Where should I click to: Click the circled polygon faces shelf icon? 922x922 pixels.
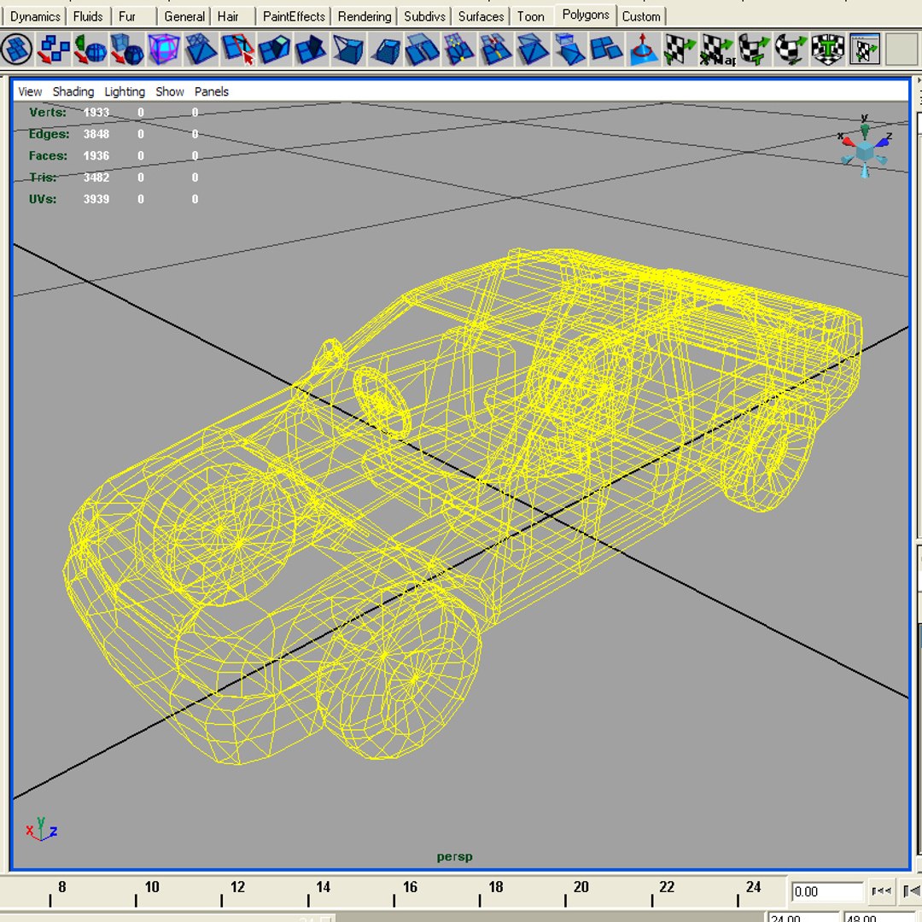pyautogui.click(x=17, y=50)
